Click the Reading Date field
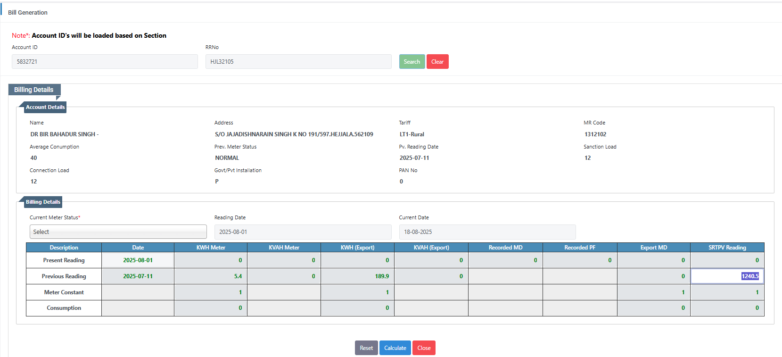 click(303, 232)
